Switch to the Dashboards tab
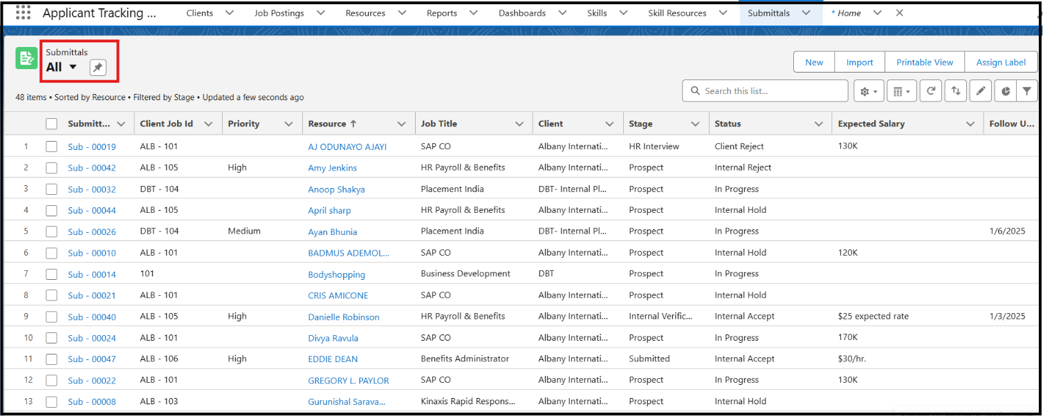1043x416 pixels. 522,13
